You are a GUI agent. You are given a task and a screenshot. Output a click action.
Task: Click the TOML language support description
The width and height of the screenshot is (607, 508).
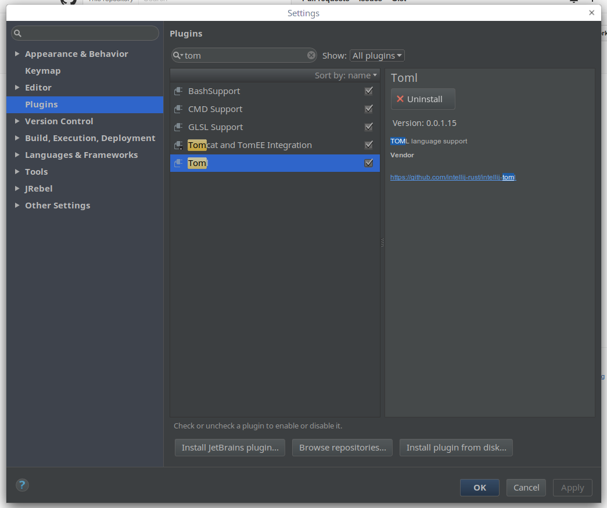click(x=429, y=141)
